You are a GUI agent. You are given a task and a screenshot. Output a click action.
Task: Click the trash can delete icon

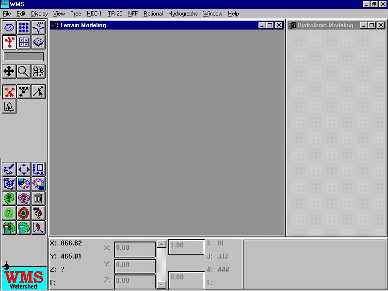[38, 198]
